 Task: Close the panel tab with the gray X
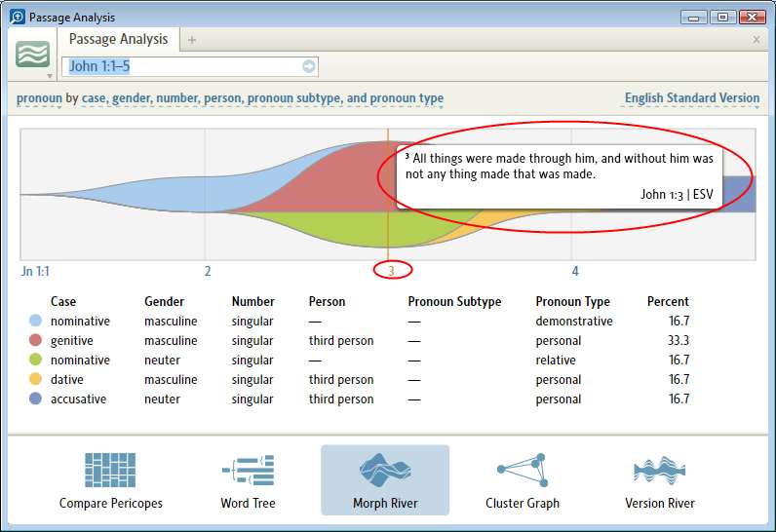pyautogui.click(x=757, y=40)
